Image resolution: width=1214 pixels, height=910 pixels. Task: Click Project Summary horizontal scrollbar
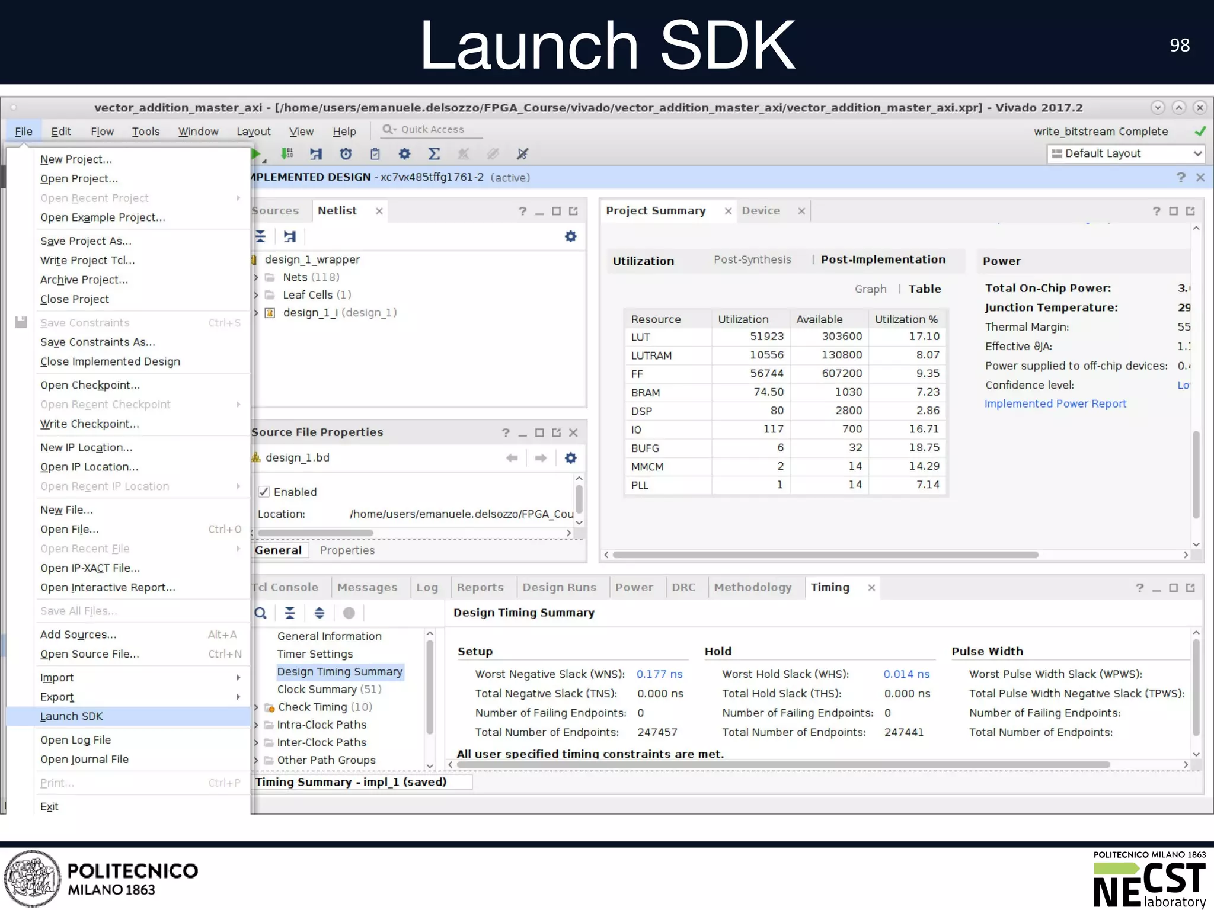point(825,555)
